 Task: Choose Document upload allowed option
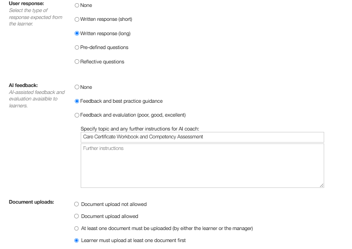click(77, 216)
